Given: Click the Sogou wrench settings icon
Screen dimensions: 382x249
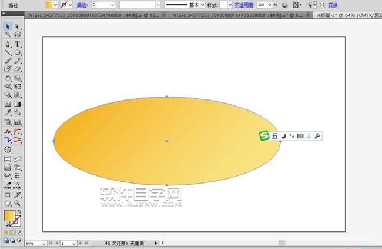Looking at the screenshot, I should pyautogui.click(x=317, y=136).
